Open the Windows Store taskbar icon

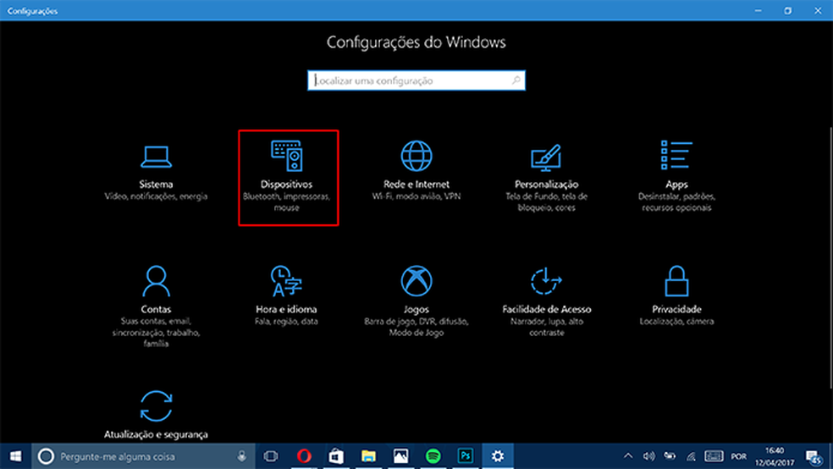pyautogui.click(x=336, y=456)
